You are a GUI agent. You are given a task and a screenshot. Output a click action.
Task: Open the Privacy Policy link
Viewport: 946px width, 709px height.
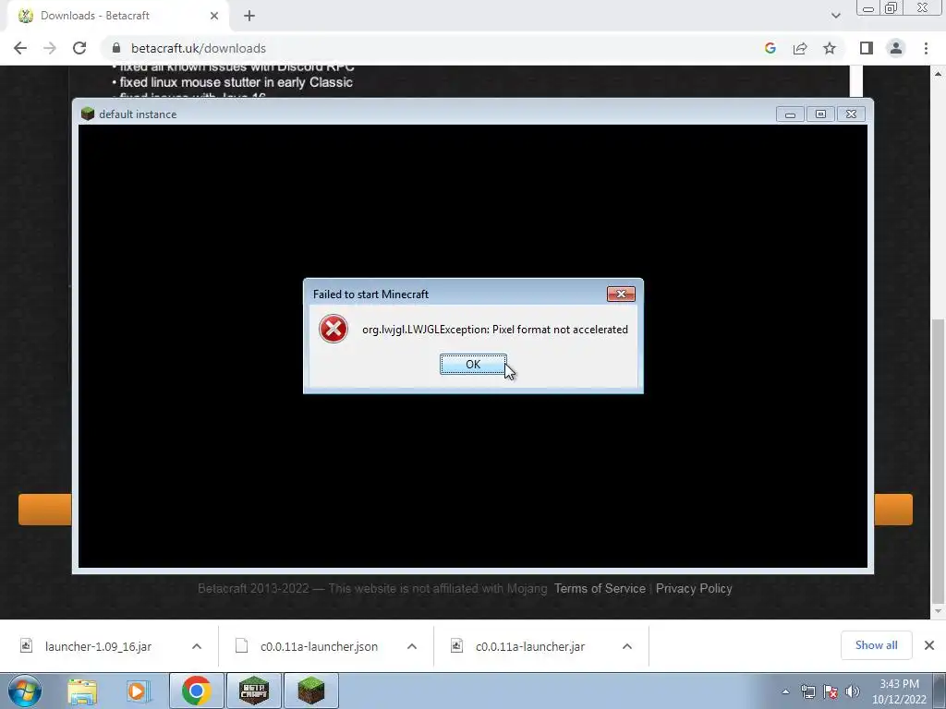694,588
